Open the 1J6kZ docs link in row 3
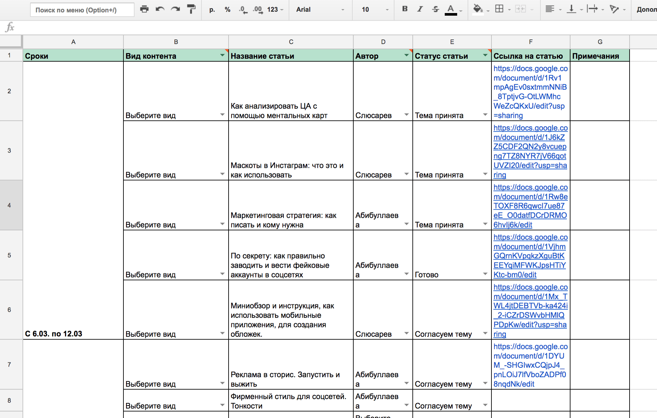657x418 pixels. click(x=530, y=151)
